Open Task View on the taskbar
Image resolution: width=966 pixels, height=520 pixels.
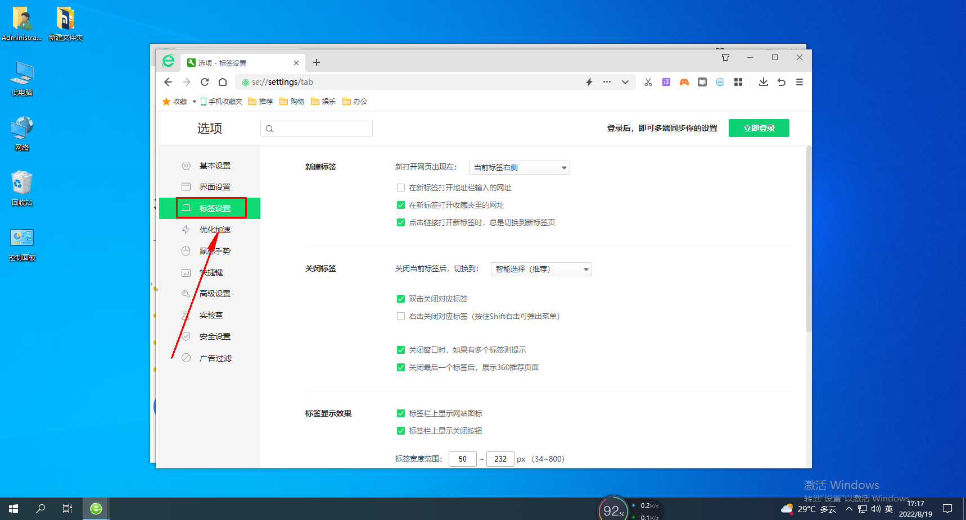click(x=67, y=509)
